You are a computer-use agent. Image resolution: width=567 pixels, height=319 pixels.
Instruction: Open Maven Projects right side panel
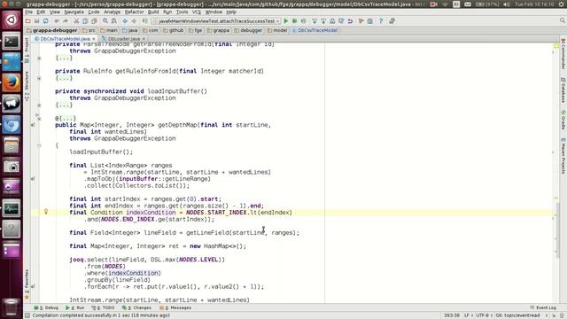(563, 156)
